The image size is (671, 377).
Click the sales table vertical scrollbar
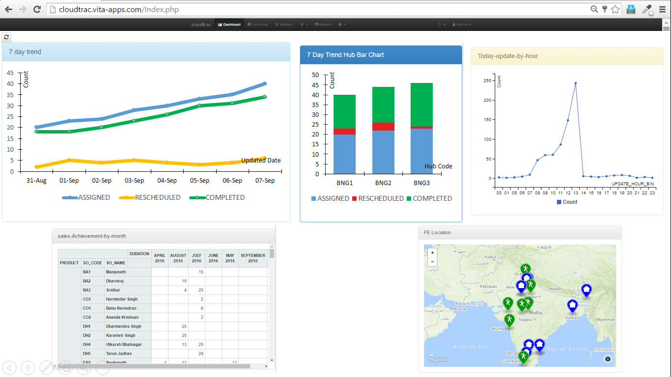[x=272, y=306]
